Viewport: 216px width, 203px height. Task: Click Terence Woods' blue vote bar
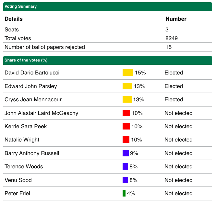[125, 166]
